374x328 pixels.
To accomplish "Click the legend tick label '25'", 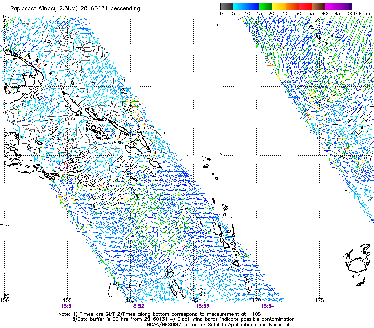I will click(x=285, y=14).
